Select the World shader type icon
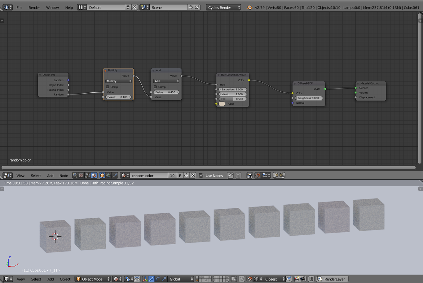Screen dimensions: 423x283 108,176
